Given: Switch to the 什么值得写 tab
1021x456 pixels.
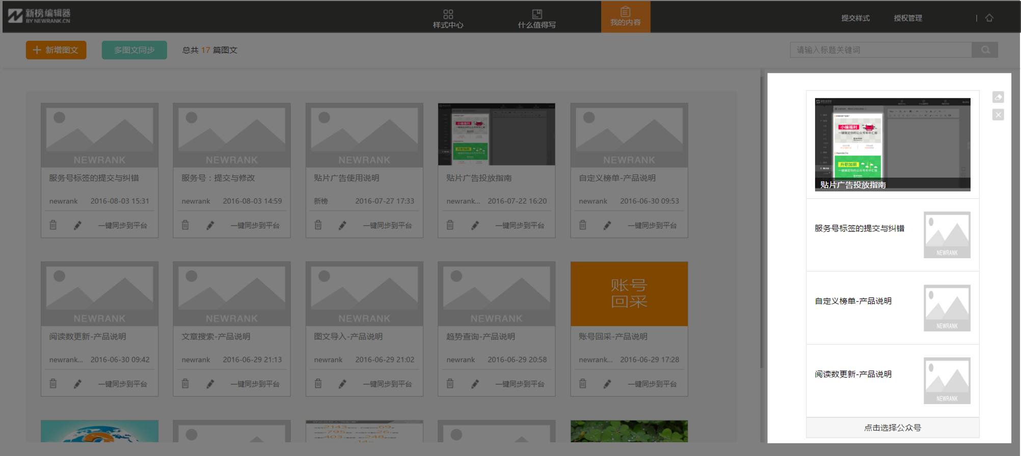Looking at the screenshot, I should [536, 18].
